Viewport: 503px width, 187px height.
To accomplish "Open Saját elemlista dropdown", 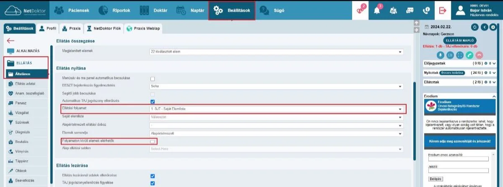I will [276, 117].
